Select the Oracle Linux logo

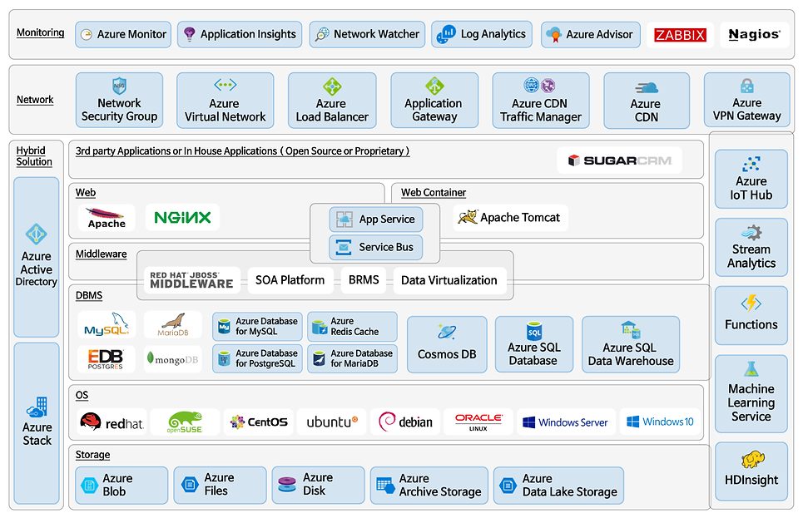(478, 422)
